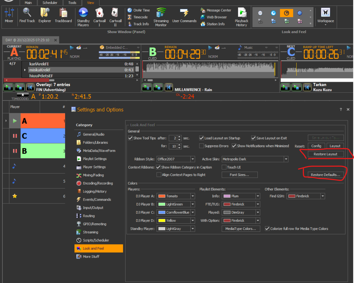Toggle Show Tool Tips checkbox
This screenshot has height=283, width=354.
130,138
